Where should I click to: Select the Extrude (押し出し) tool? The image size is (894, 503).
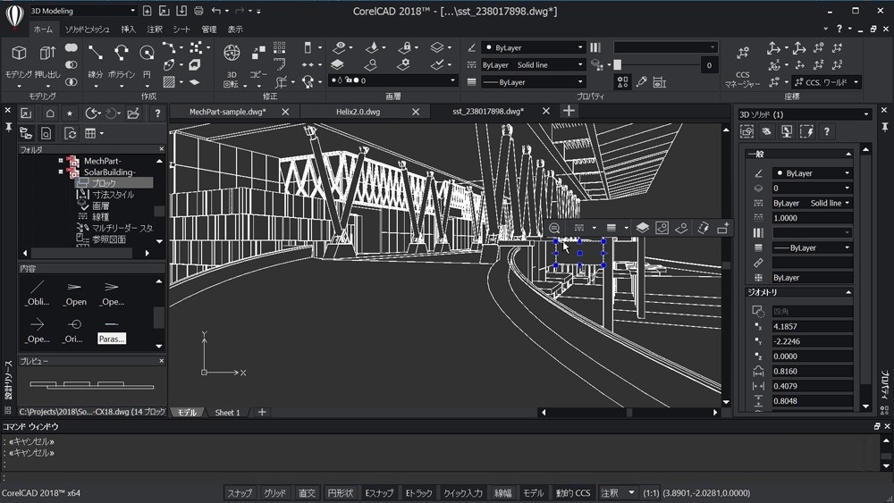(x=47, y=53)
